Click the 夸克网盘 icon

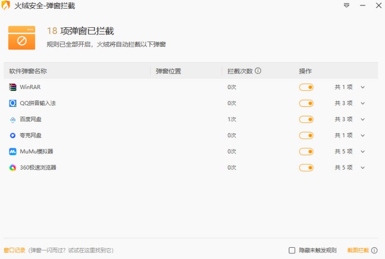pyautogui.click(x=13, y=136)
